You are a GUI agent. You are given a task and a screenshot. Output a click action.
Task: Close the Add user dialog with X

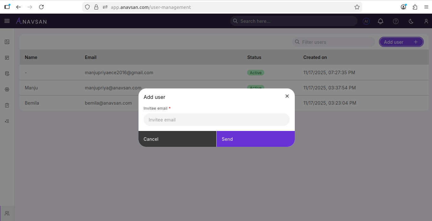[287, 96]
